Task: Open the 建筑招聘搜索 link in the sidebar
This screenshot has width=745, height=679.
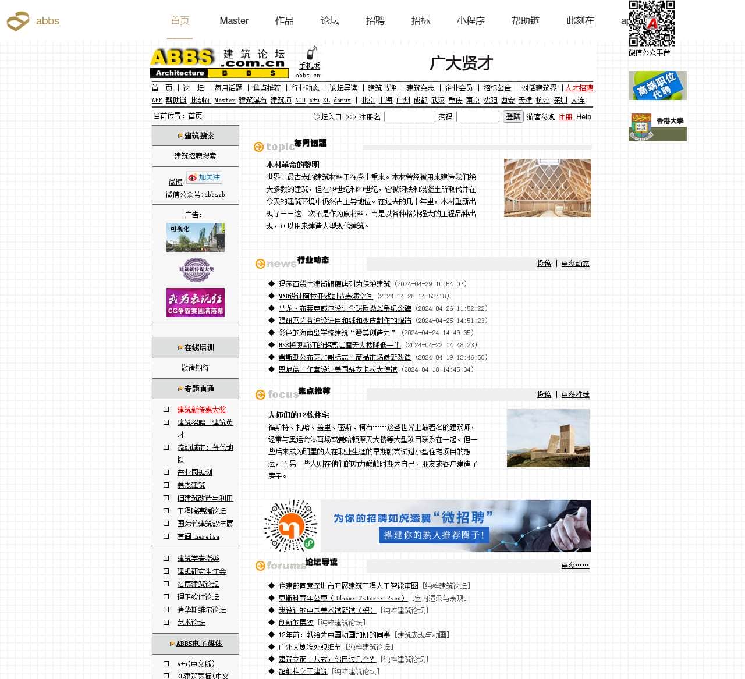Action: 196,156
